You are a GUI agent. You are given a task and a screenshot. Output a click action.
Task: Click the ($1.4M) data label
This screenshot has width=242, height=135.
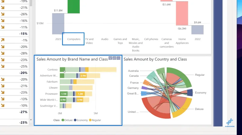[167, 5]
